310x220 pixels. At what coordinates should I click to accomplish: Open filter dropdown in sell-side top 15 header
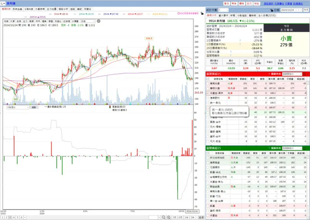[292, 148]
